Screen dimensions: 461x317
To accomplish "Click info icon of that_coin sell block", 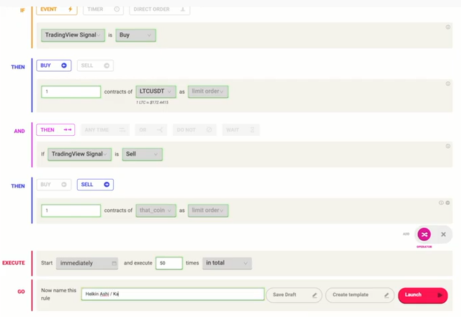I will (441, 203).
